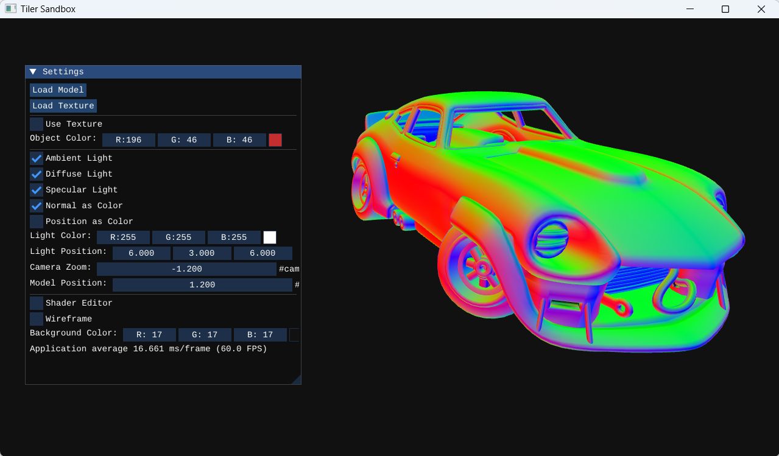Enable Wireframe rendering checkbox
The height and width of the screenshot is (456, 779).
[37, 319]
